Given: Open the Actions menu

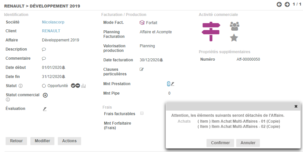Looking at the screenshot, I should point(69,141).
